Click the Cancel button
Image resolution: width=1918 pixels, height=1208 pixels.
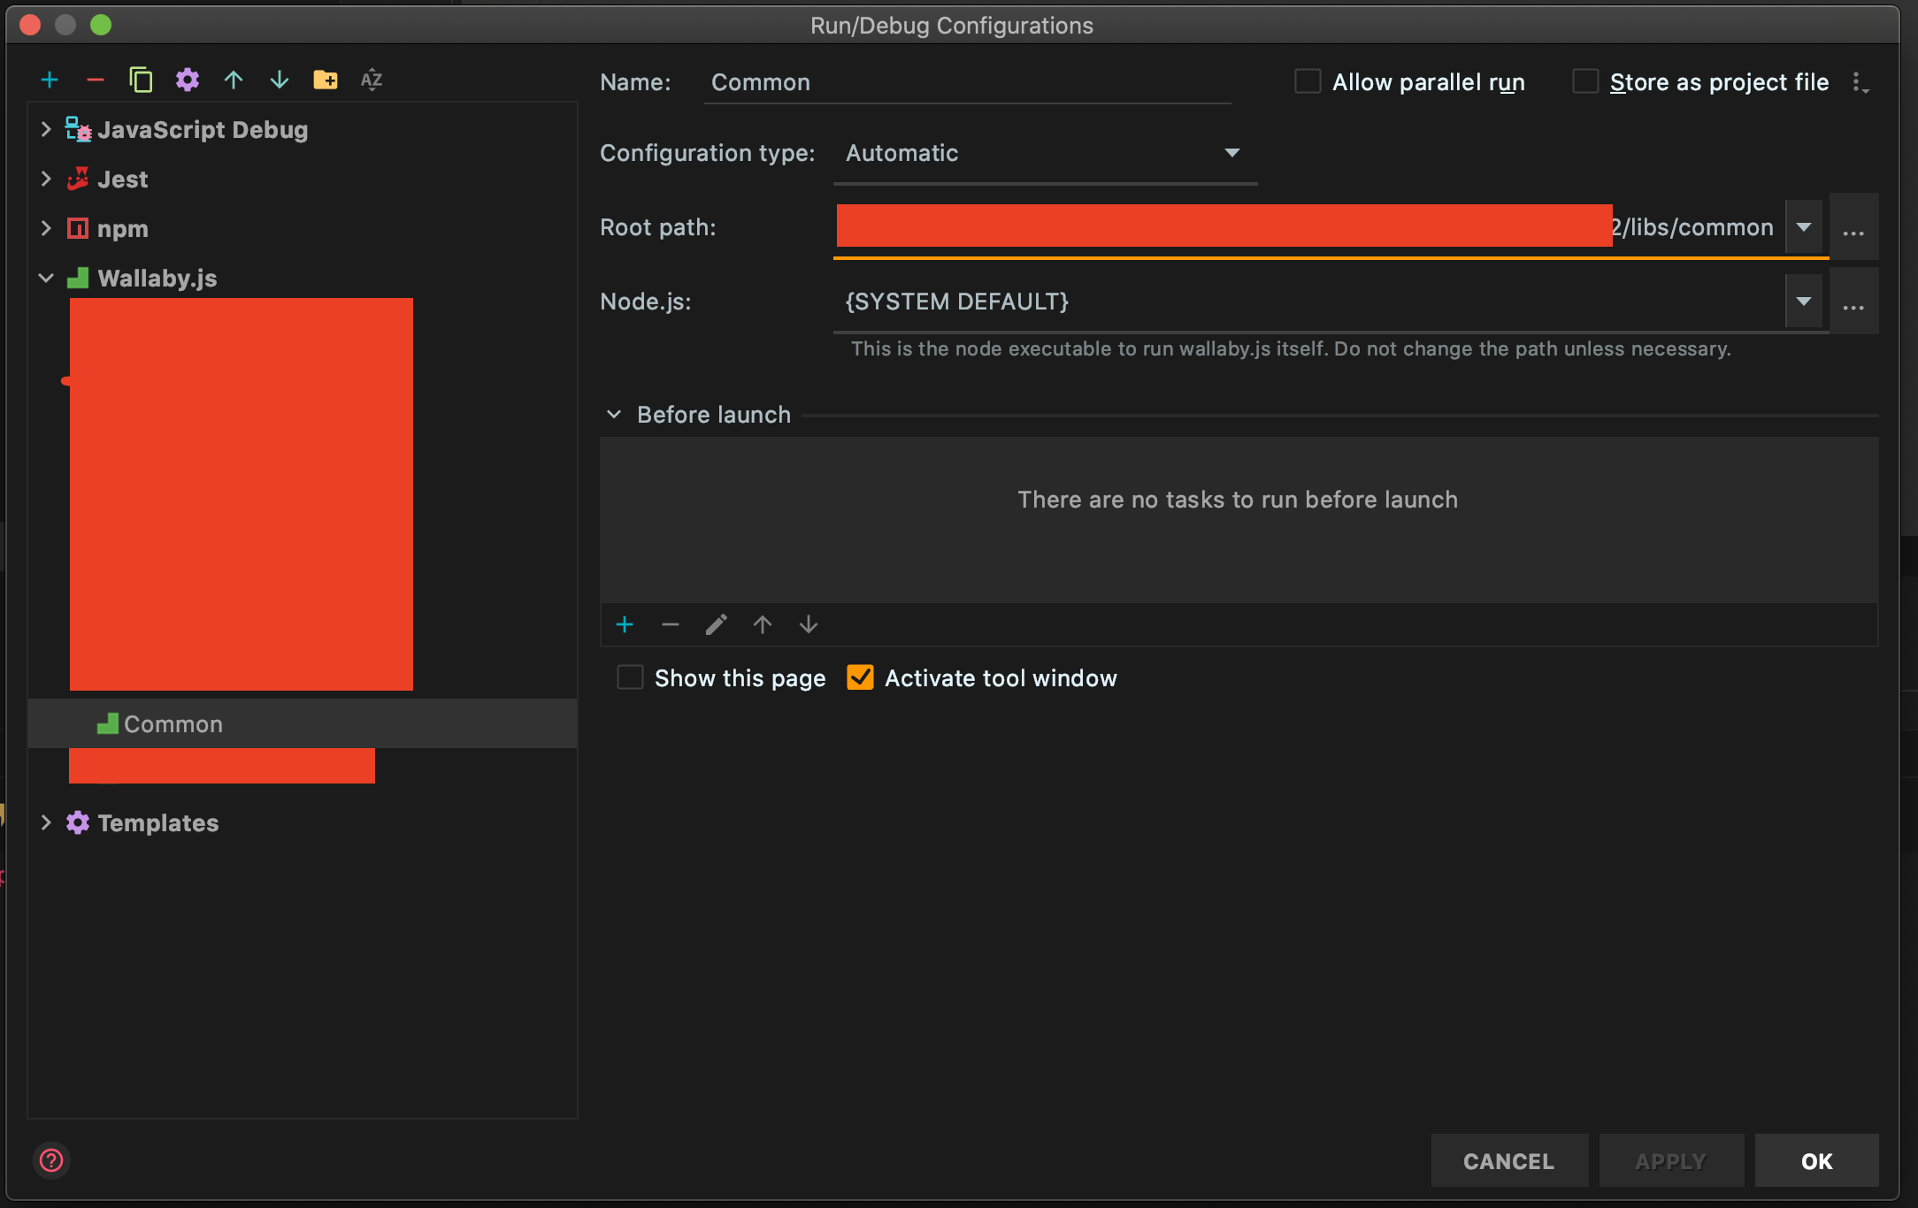1509,1161
